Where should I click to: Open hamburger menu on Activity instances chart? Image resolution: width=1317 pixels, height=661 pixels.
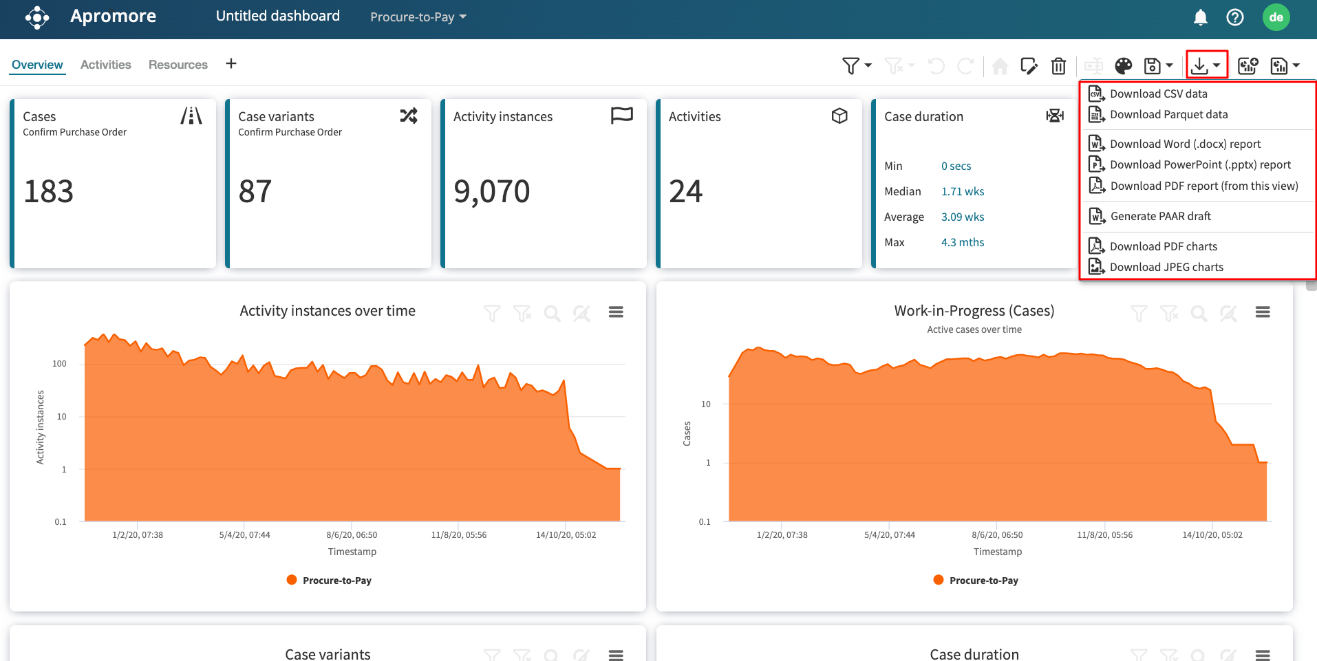click(616, 312)
